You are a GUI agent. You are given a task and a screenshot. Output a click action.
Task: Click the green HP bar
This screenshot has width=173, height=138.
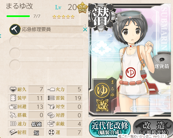coord(18,16)
